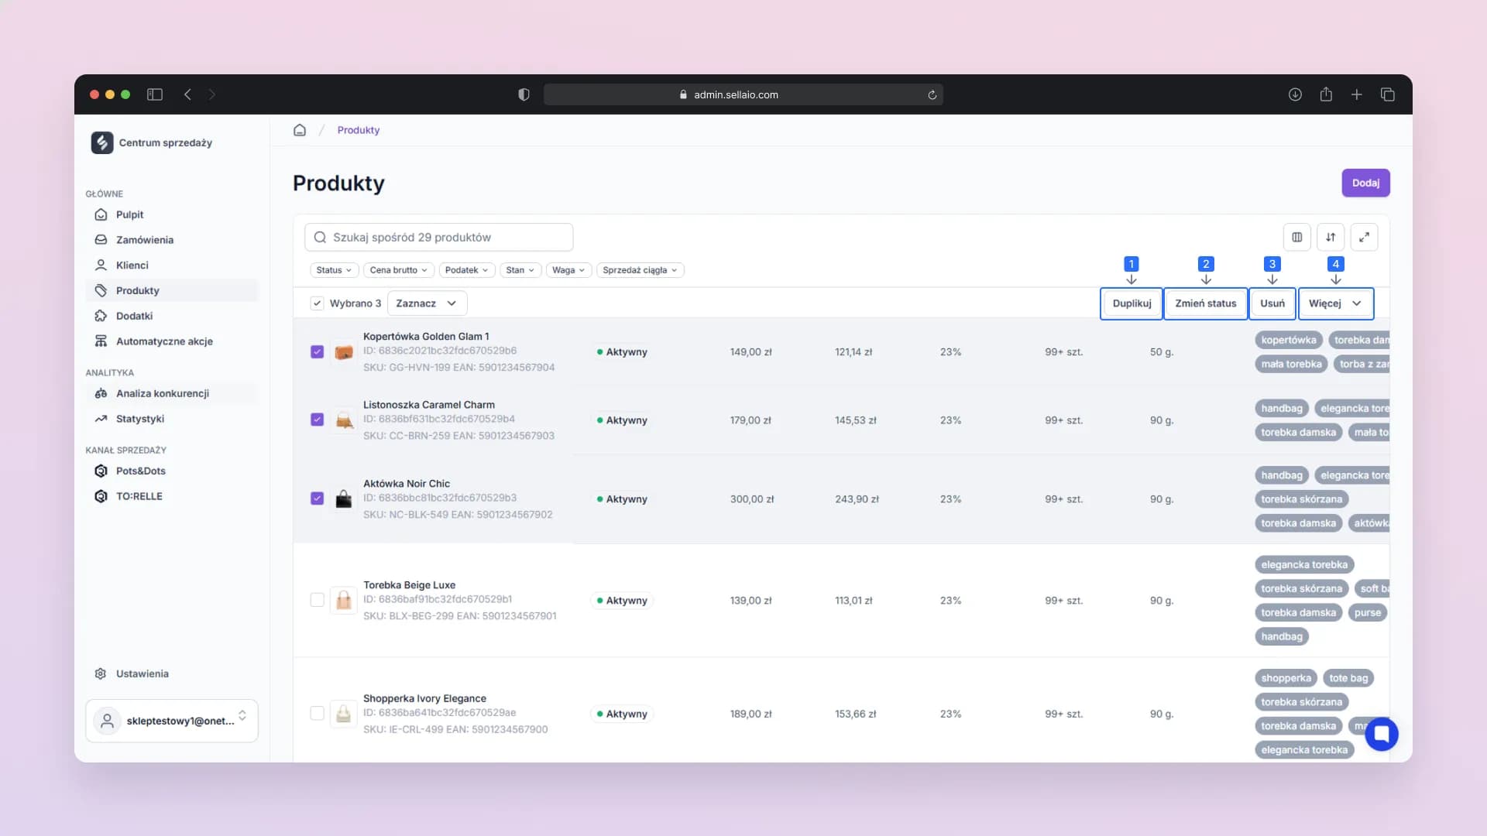This screenshot has width=1487, height=836.
Task: Click the Aktówka Noir Chic product thumbnail
Action: (344, 499)
